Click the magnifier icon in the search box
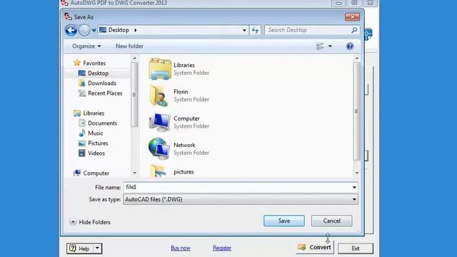The image size is (457, 257). (354, 30)
